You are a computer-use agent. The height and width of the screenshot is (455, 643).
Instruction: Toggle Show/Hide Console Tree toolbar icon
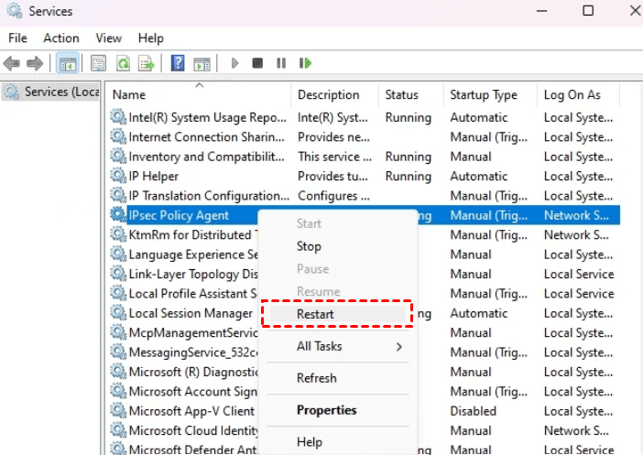click(x=67, y=63)
